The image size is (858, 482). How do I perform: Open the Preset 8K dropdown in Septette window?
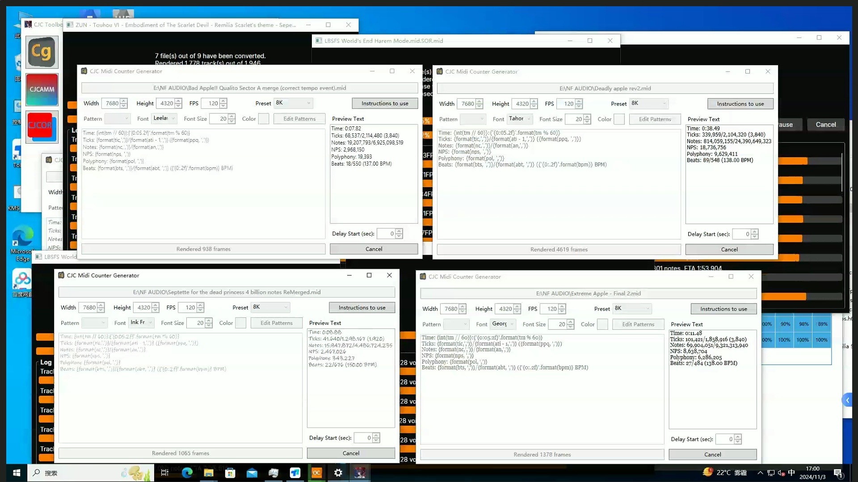270,307
